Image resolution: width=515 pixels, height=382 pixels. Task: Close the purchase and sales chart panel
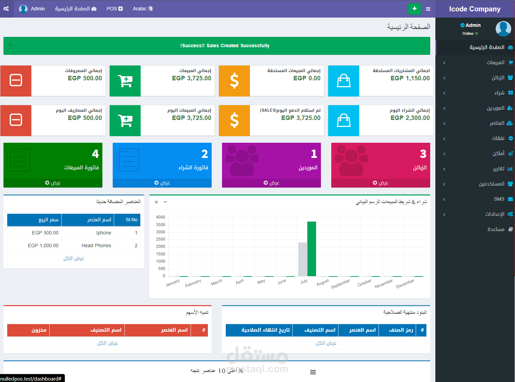tap(156, 202)
